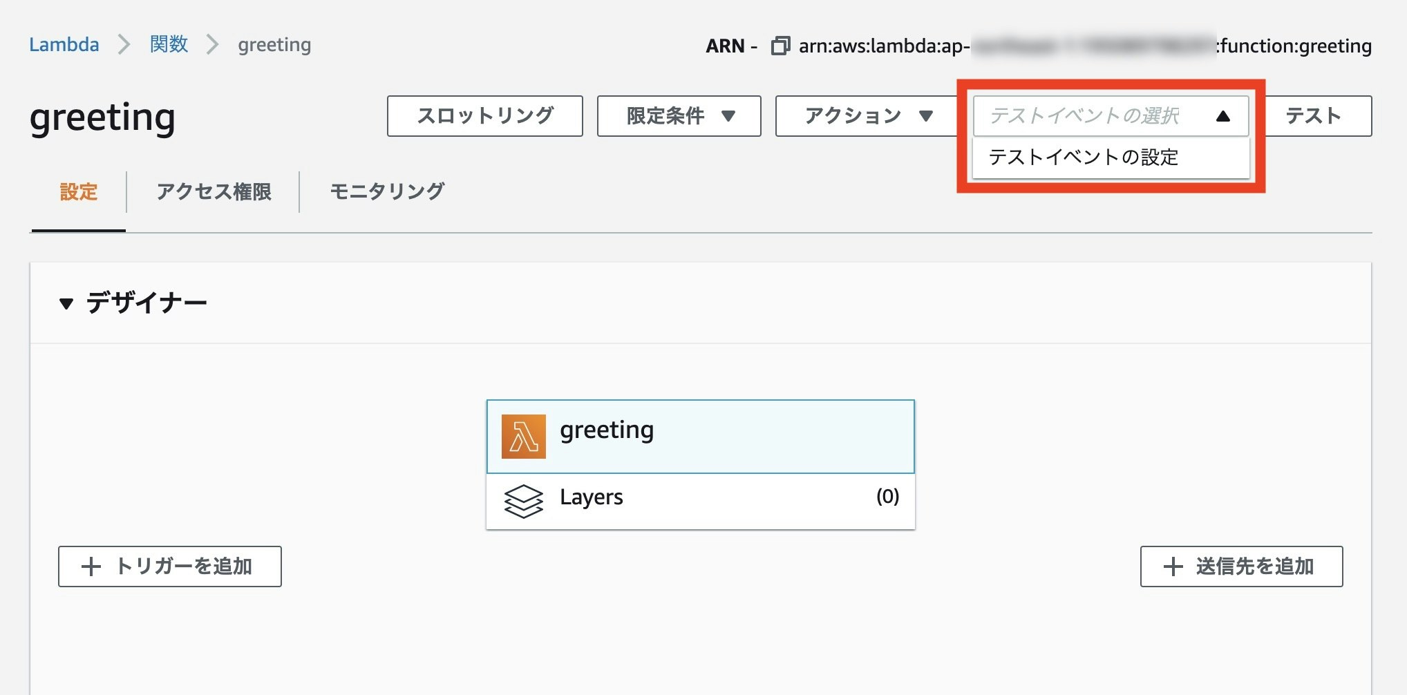Add a destination via 送信先を追加
Viewport: 1407px width, 695px height.
tap(1241, 567)
